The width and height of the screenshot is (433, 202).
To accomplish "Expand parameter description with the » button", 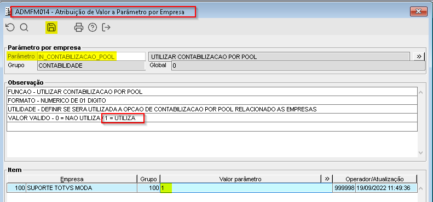I will (x=419, y=56).
